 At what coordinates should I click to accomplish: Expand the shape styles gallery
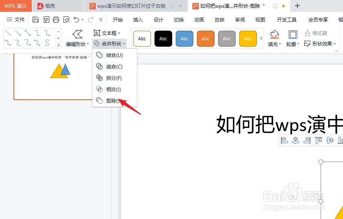(261, 38)
